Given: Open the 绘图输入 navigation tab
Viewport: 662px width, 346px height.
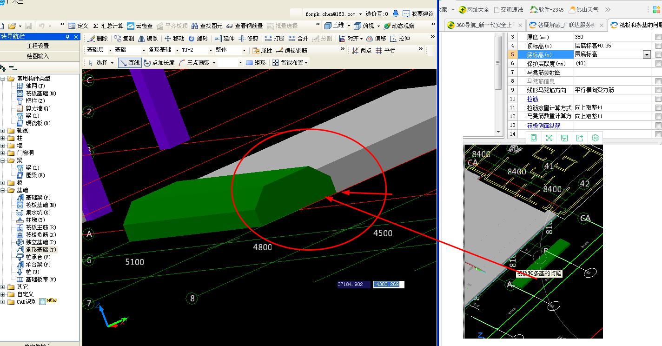Looking at the screenshot, I should pos(38,56).
